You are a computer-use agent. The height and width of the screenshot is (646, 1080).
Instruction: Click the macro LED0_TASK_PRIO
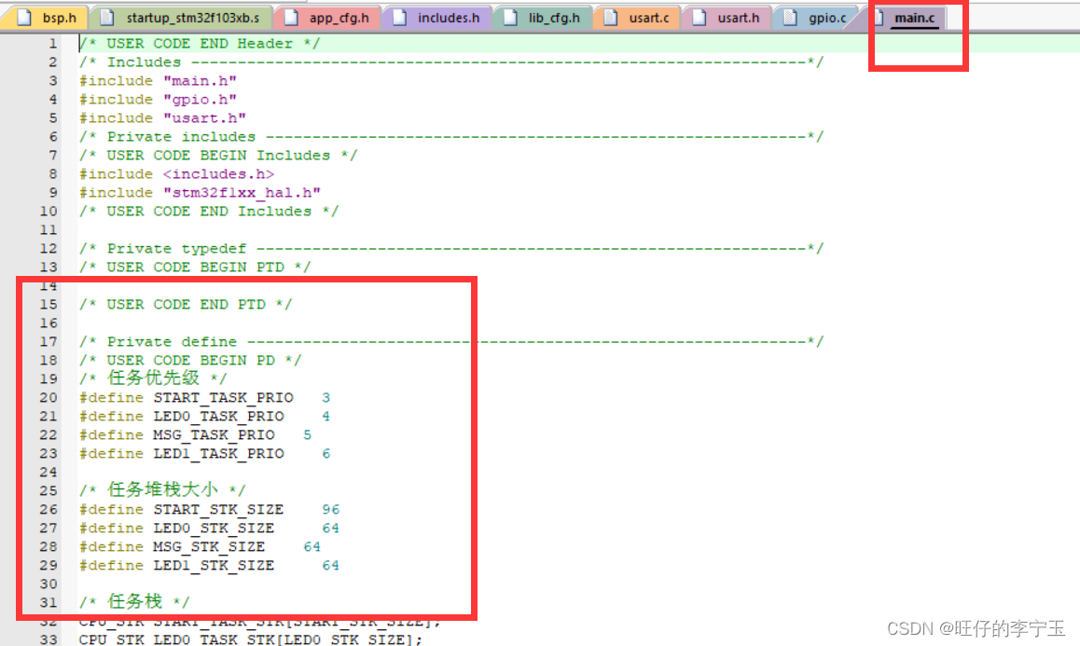click(x=218, y=416)
